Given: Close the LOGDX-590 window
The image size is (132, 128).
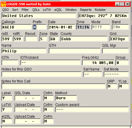Looking at the screenshot, I should 128,4.
